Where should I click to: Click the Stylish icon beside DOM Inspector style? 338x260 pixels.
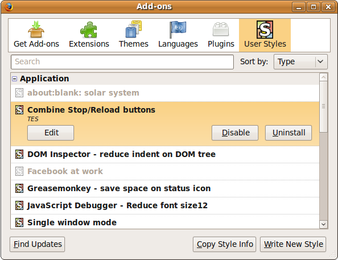pyautogui.click(x=19, y=154)
